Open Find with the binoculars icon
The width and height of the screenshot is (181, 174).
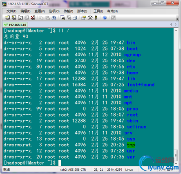pos(54,18)
